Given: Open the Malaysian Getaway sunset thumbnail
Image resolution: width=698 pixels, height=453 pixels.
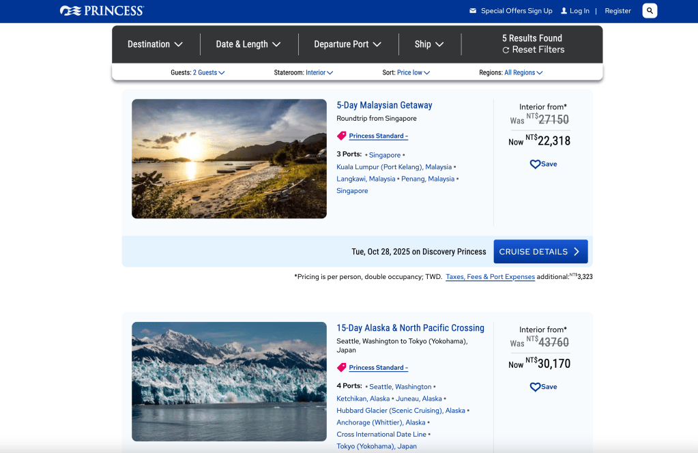Looking at the screenshot, I should click(229, 159).
